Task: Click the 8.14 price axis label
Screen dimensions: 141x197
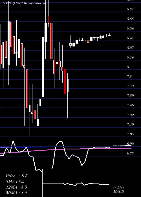Action: pos(130,57)
